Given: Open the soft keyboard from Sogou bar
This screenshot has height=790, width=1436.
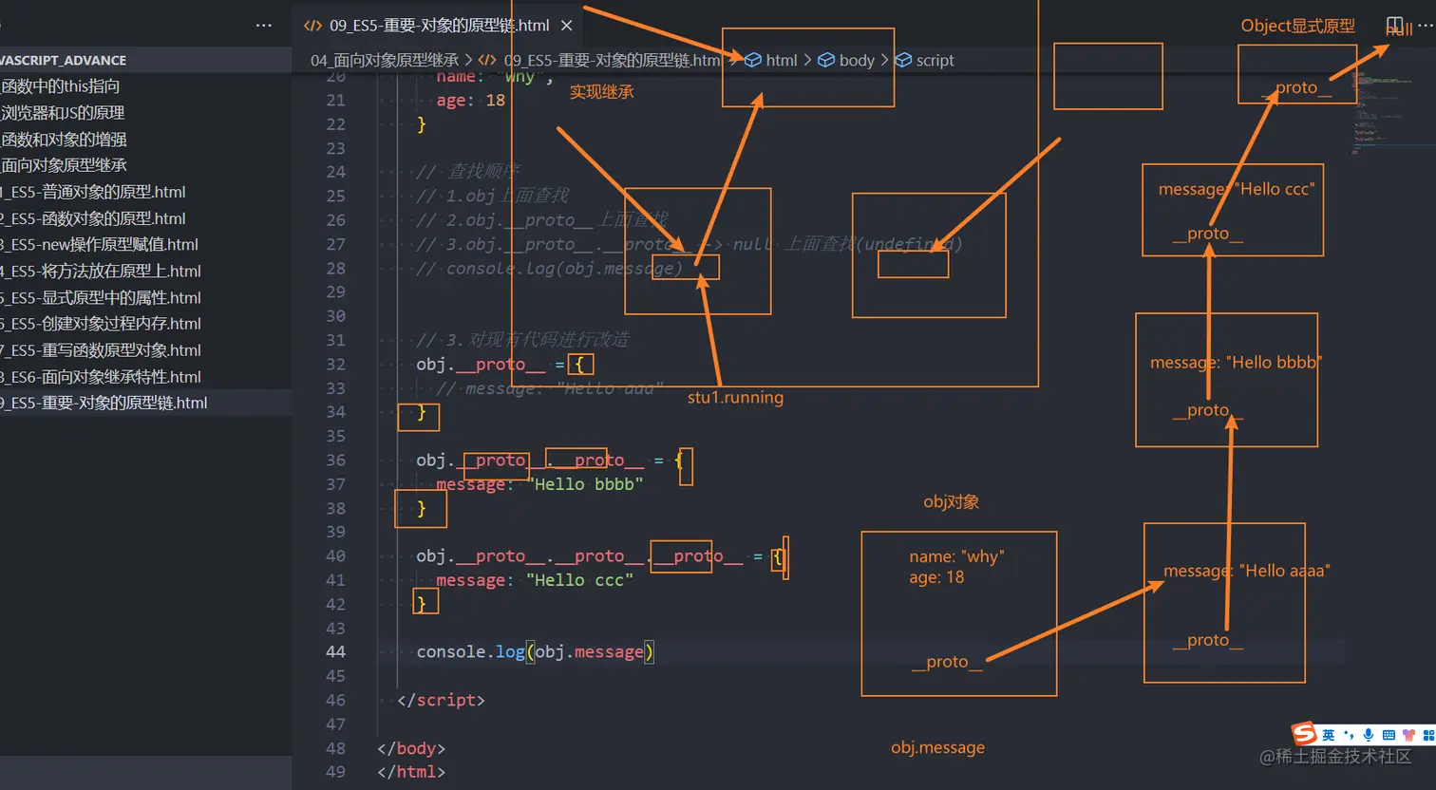Looking at the screenshot, I should point(1389,736).
